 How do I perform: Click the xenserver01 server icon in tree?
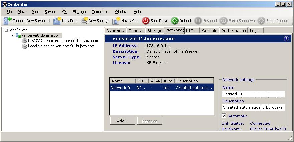coord(18,35)
